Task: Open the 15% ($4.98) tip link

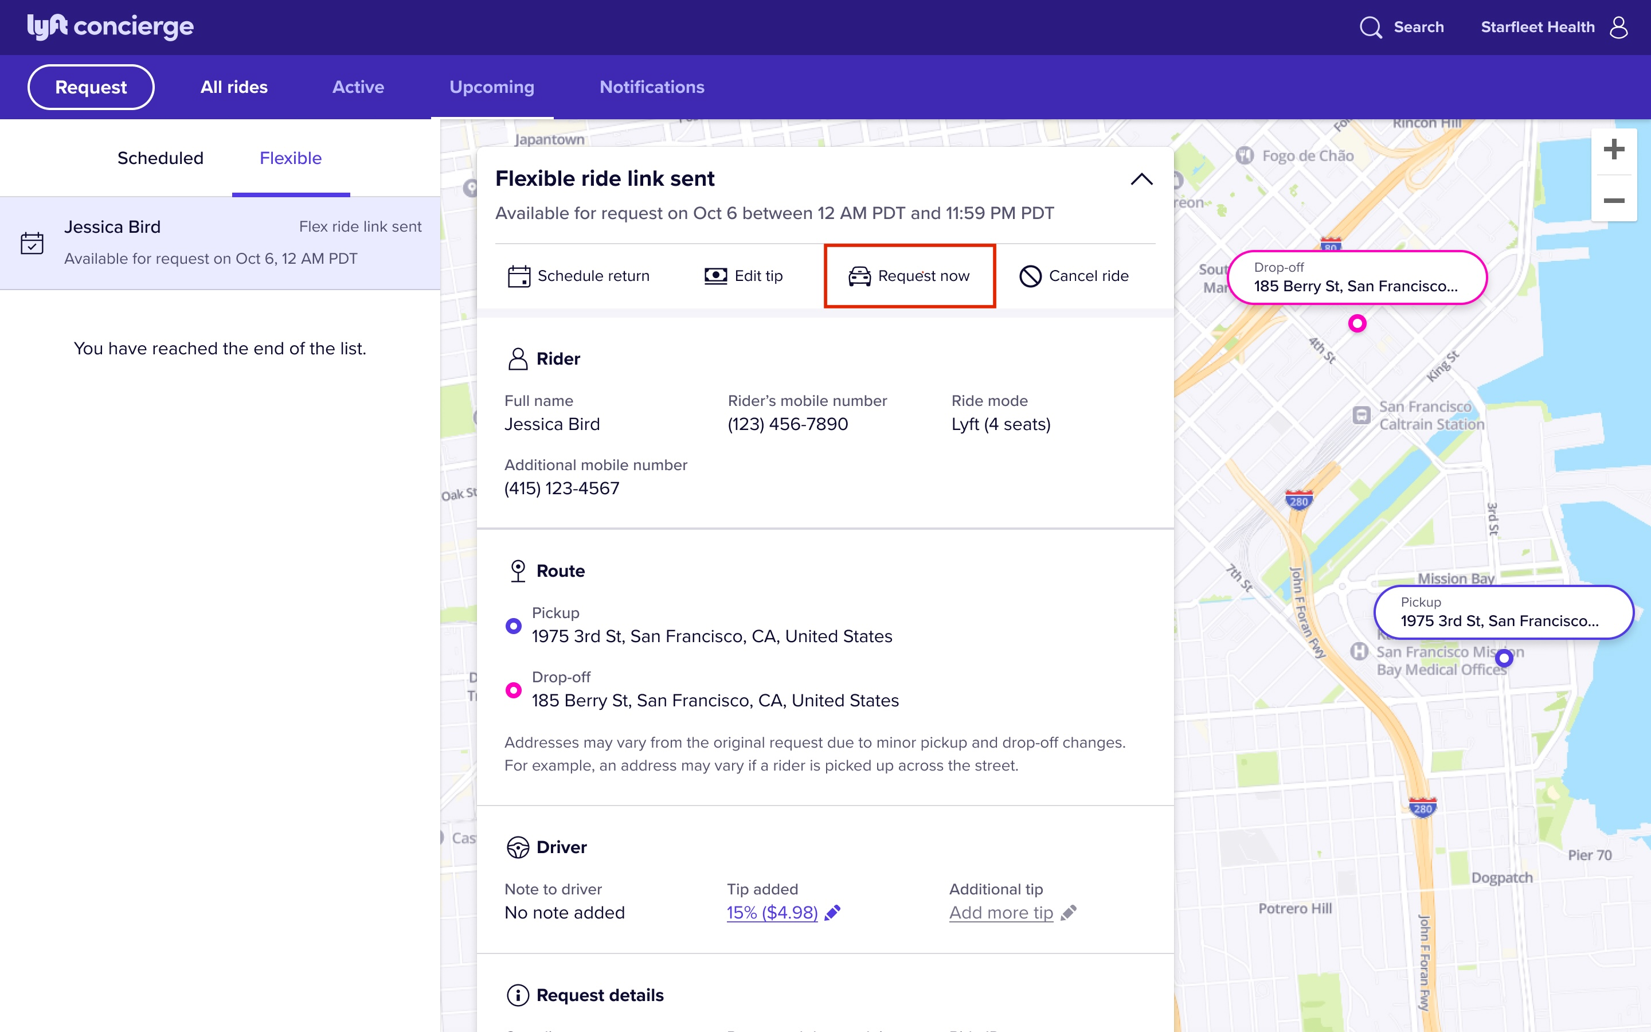Action: (772, 913)
